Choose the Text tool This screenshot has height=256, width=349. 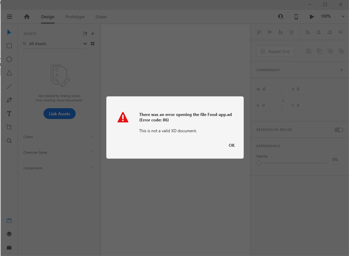(x=9, y=114)
